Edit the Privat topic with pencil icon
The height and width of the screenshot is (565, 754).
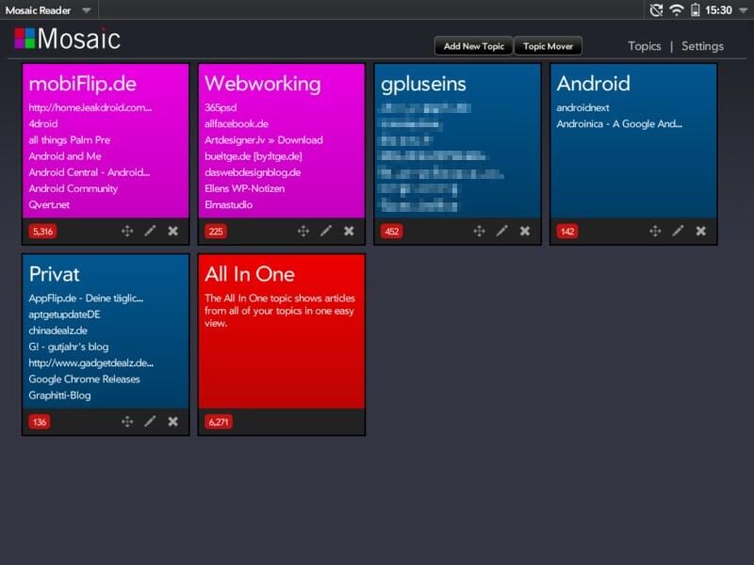[x=150, y=421]
